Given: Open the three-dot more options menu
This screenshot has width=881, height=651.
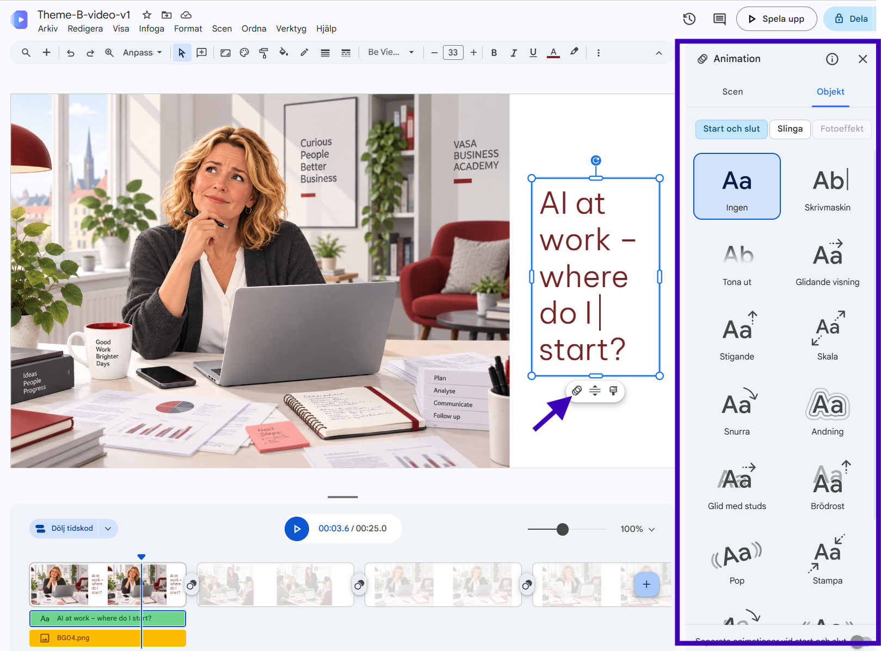Looking at the screenshot, I should coord(599,53).
